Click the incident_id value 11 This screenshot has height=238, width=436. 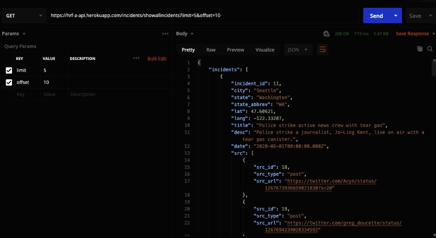tap(277, 83)
